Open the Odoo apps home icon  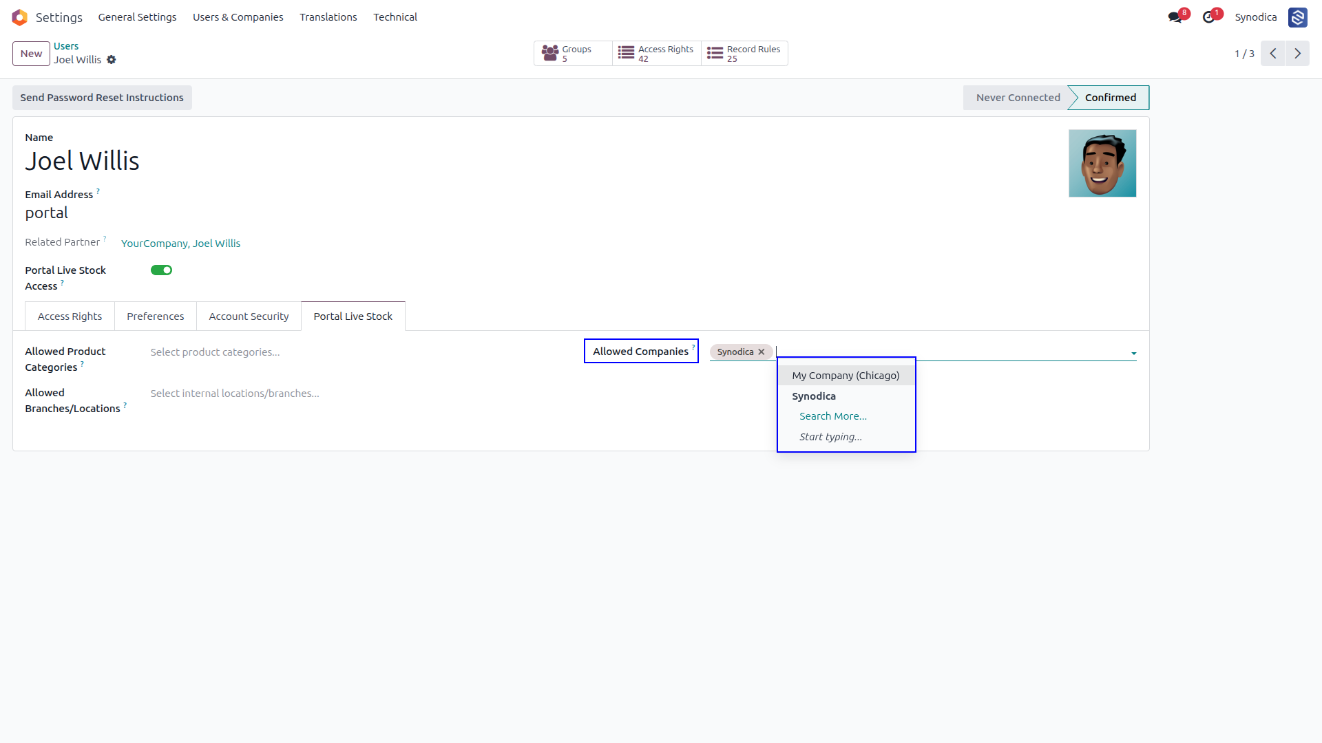point(19,17)
